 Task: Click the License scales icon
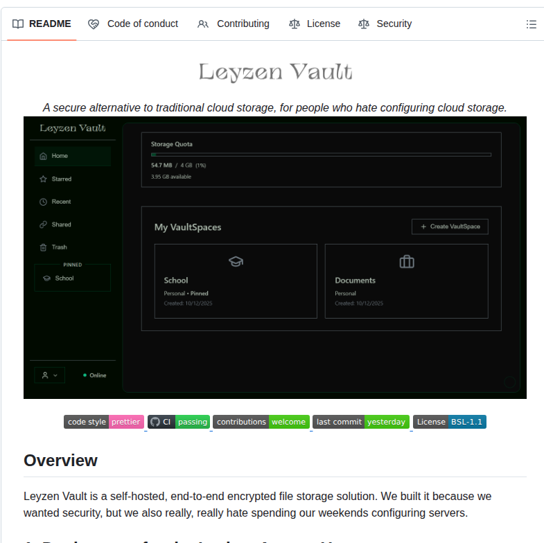[x=295, y=24]
